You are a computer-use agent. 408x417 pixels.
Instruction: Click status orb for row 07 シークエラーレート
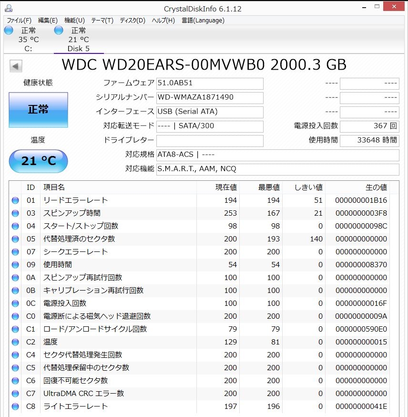(x=15, y=251)
